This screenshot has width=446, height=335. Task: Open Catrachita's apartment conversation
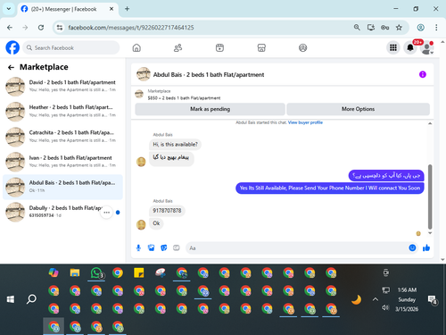[x=62, y=137]
